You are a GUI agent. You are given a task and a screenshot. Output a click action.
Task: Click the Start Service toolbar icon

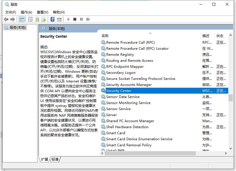tap(68, 19)
